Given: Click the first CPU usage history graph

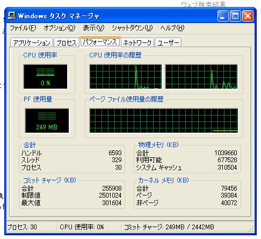Looking at the screenshot, I should point(126,77).
